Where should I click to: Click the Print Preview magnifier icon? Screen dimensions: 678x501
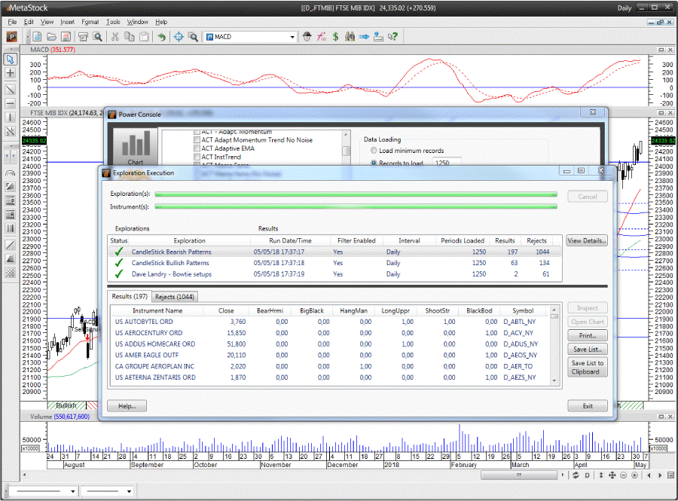(98, 37)
